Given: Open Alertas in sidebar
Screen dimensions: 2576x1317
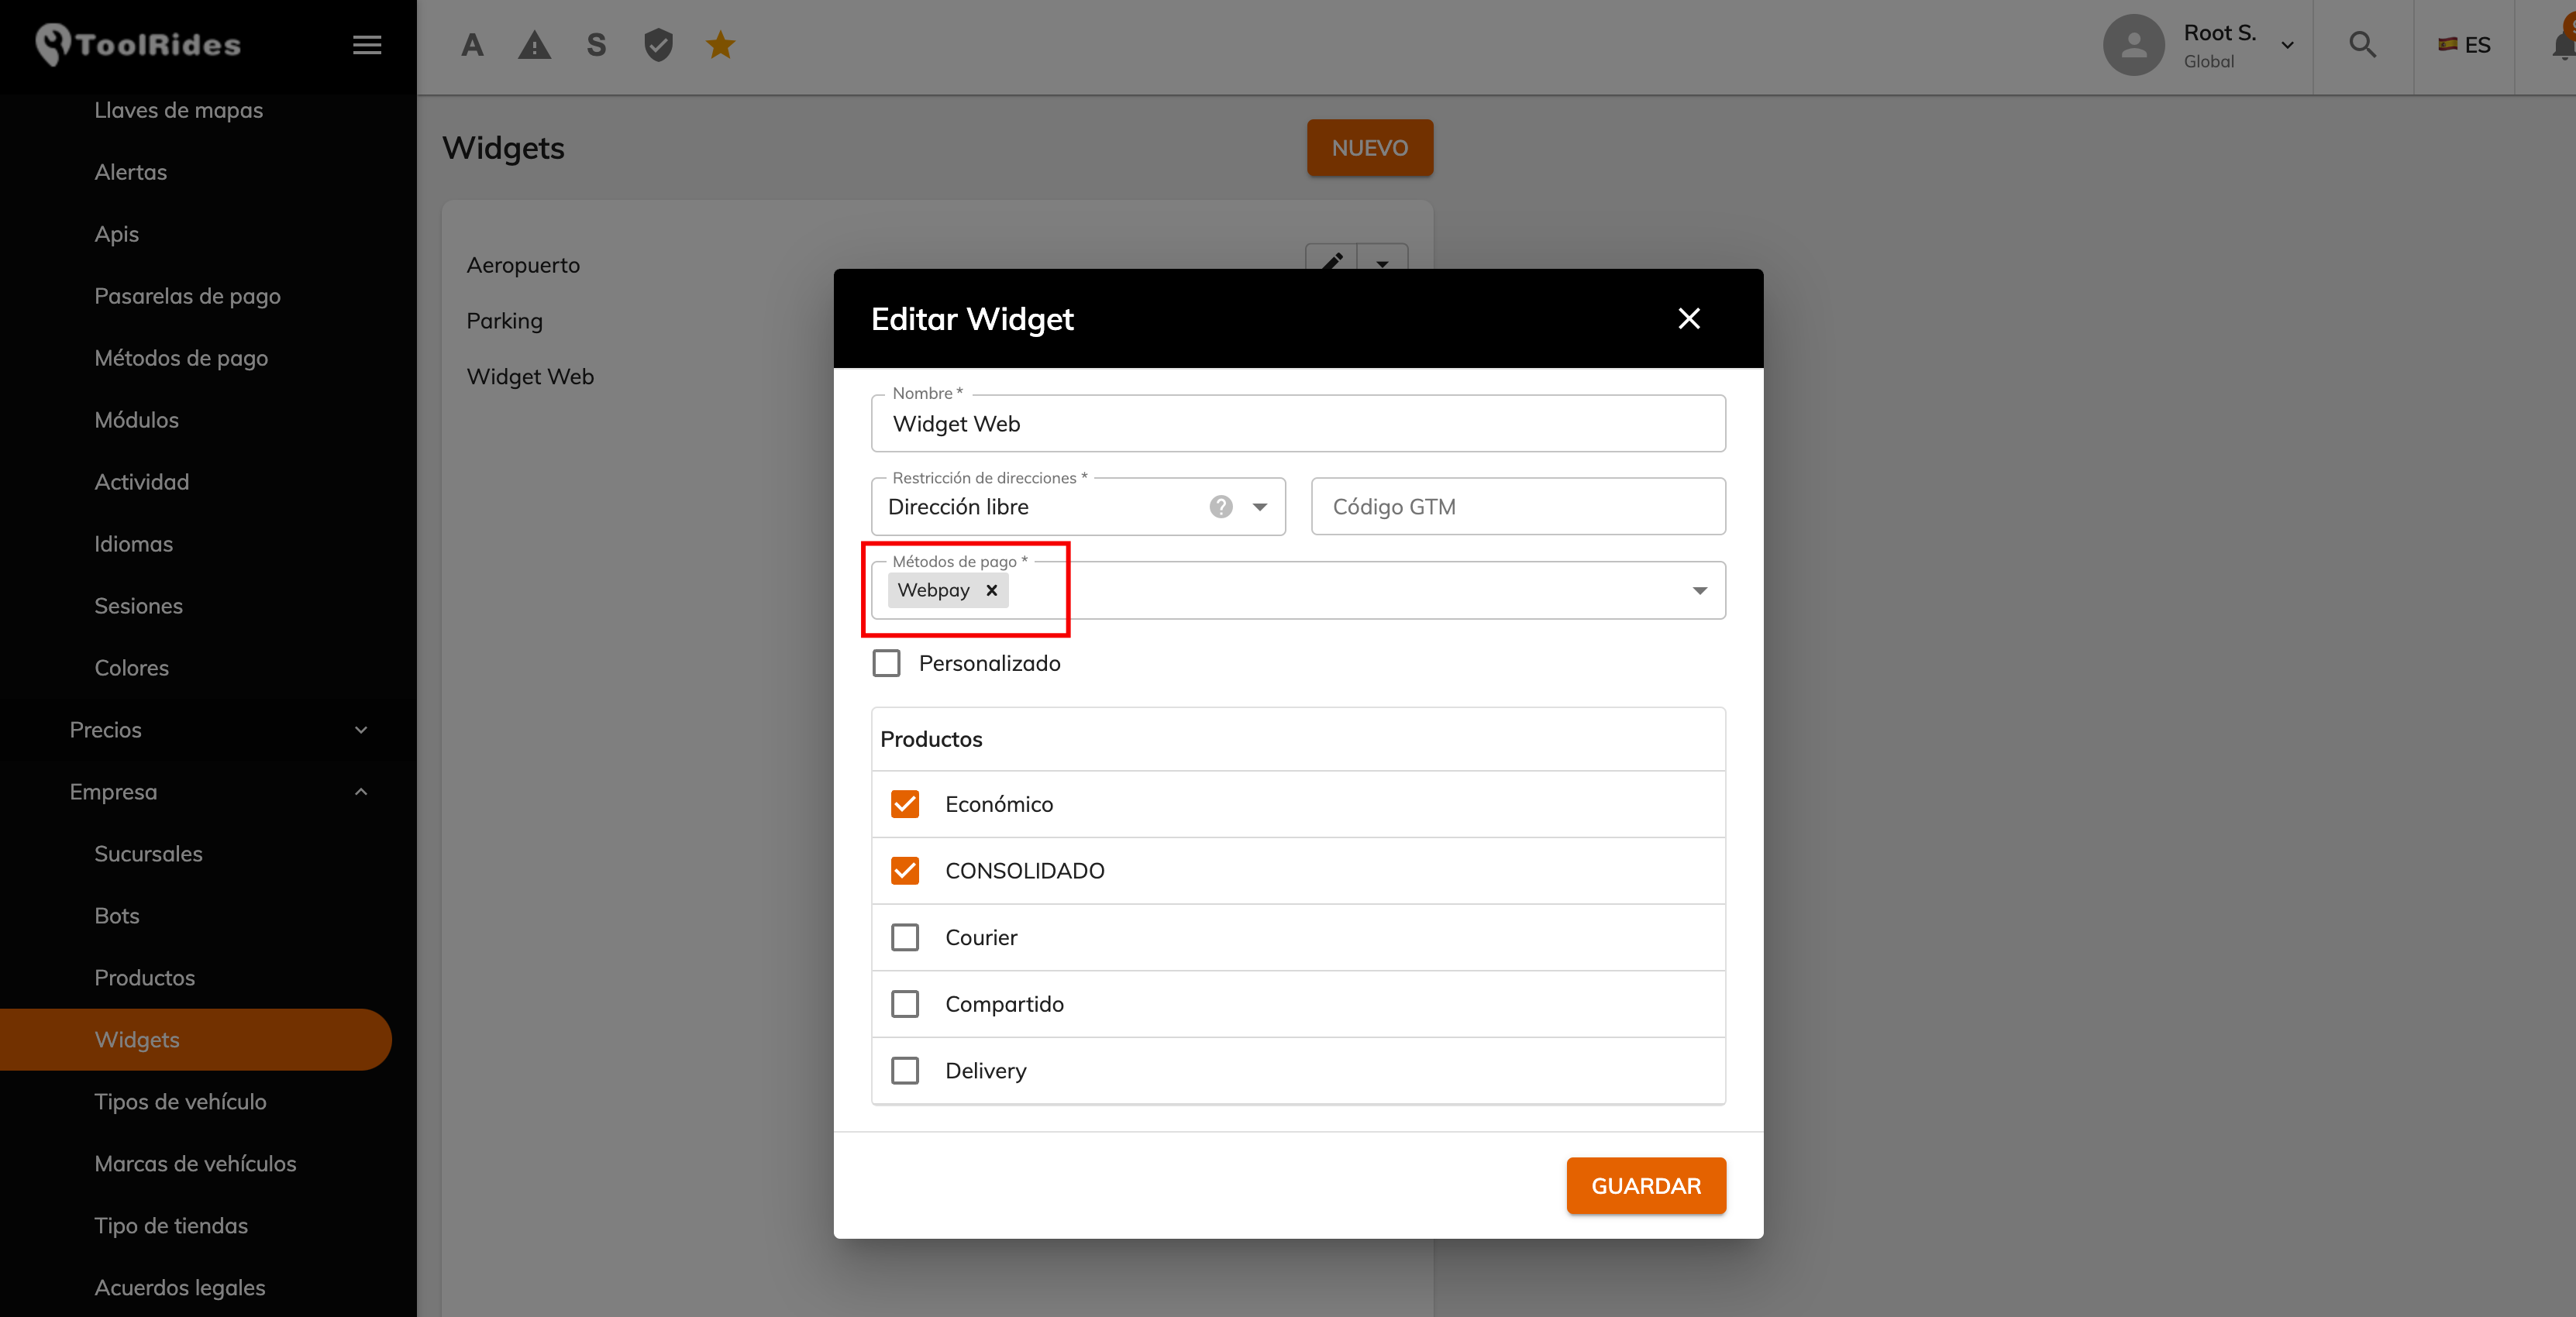Looking at the screenshot, I should click(x=131, y=172).
